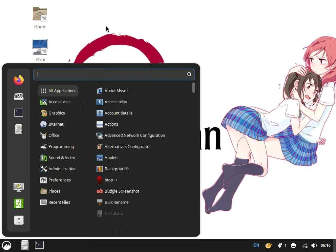Open the settings icon in menu favorites
Screen dimensions: 336x252
pos(19,96)
